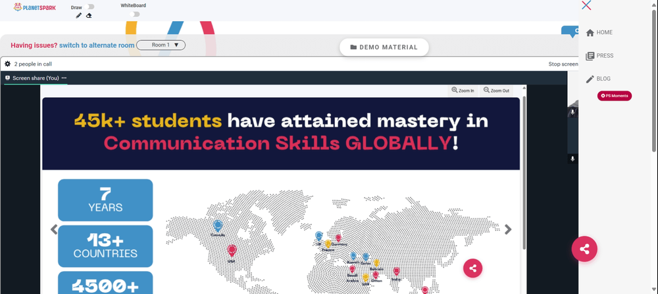Image resolution: width=658 pixels, height=294 pixels.
Task: Click Stop screen share button
Action: coord(563,64)
